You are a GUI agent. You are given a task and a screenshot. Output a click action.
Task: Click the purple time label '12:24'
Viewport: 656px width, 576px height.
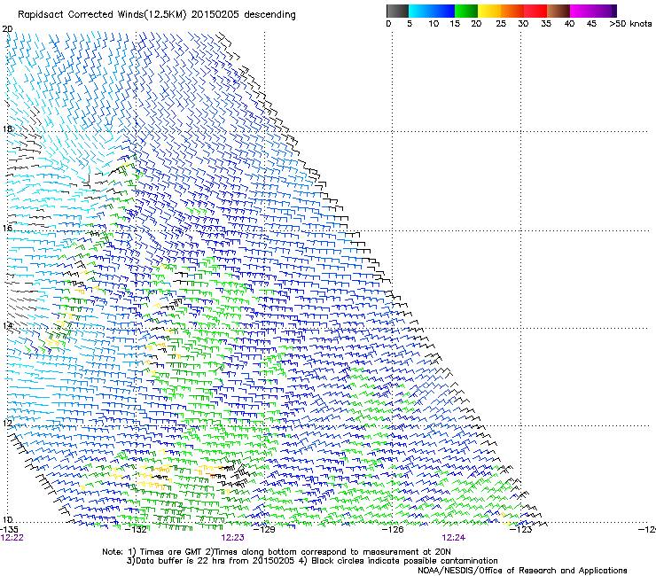pos(454,538)
